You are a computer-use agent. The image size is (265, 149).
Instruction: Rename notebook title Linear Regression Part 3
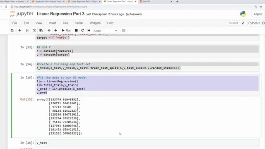pyautogui.click(x=60, y=14)
